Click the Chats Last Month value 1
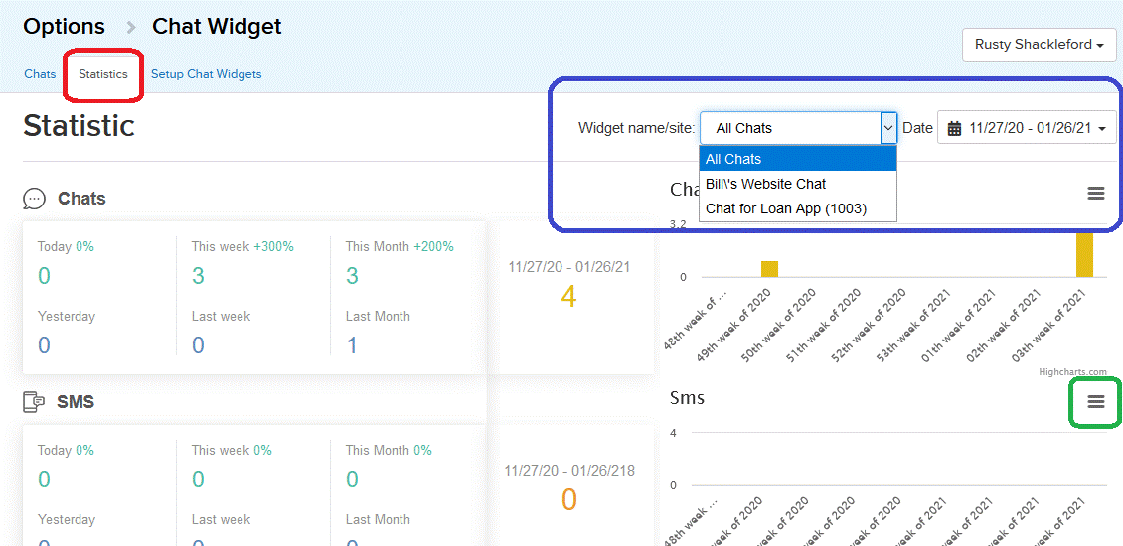This screenshot has width=1123, height=546. (352, 345)
